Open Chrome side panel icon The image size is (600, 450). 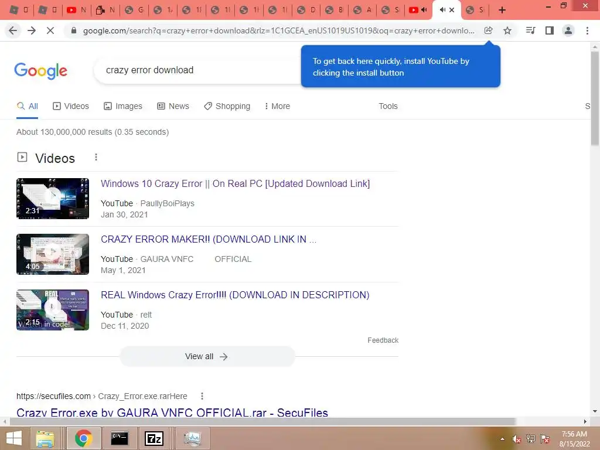(x=550, y=30)
